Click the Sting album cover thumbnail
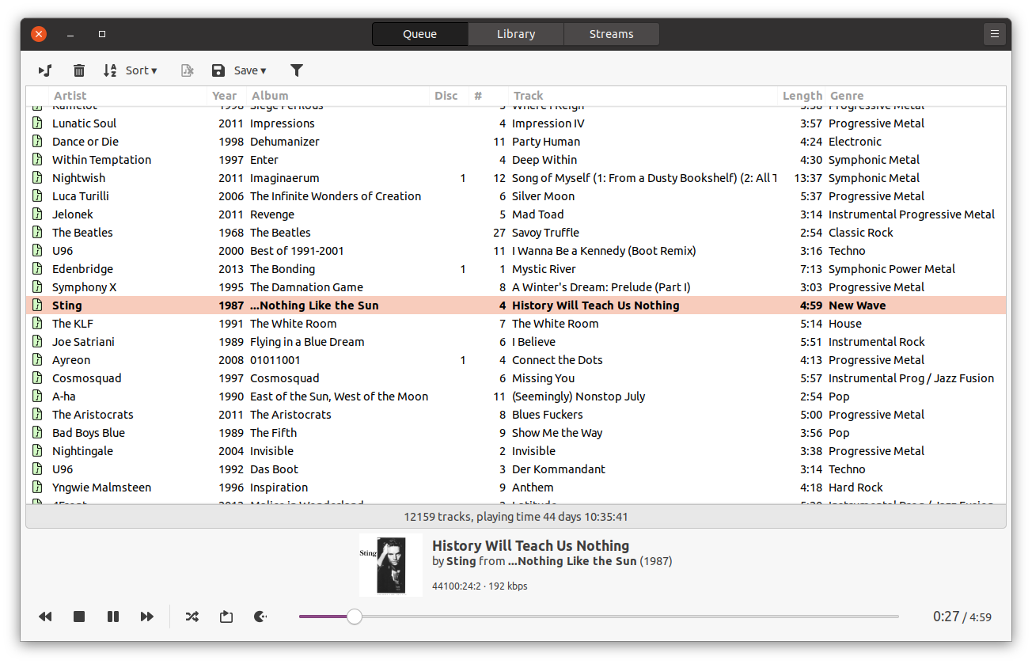The width and height of the screenshot is (1032, 664). point(391,564)
